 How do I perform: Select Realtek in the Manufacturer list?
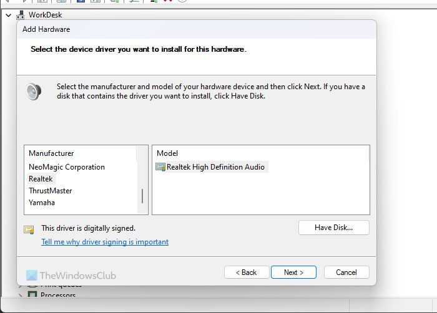click(x=41, y=179)
